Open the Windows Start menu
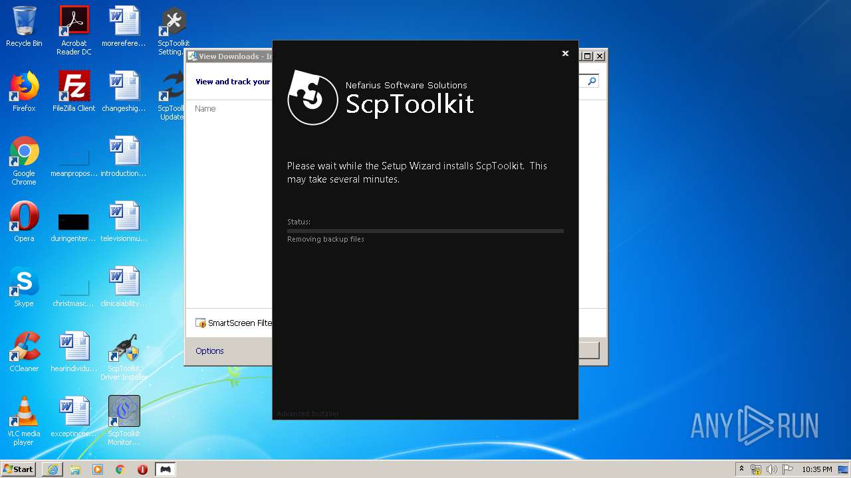The height and width of the screenshot is (478, 851). pyautogui.click(x=19, y=469)
